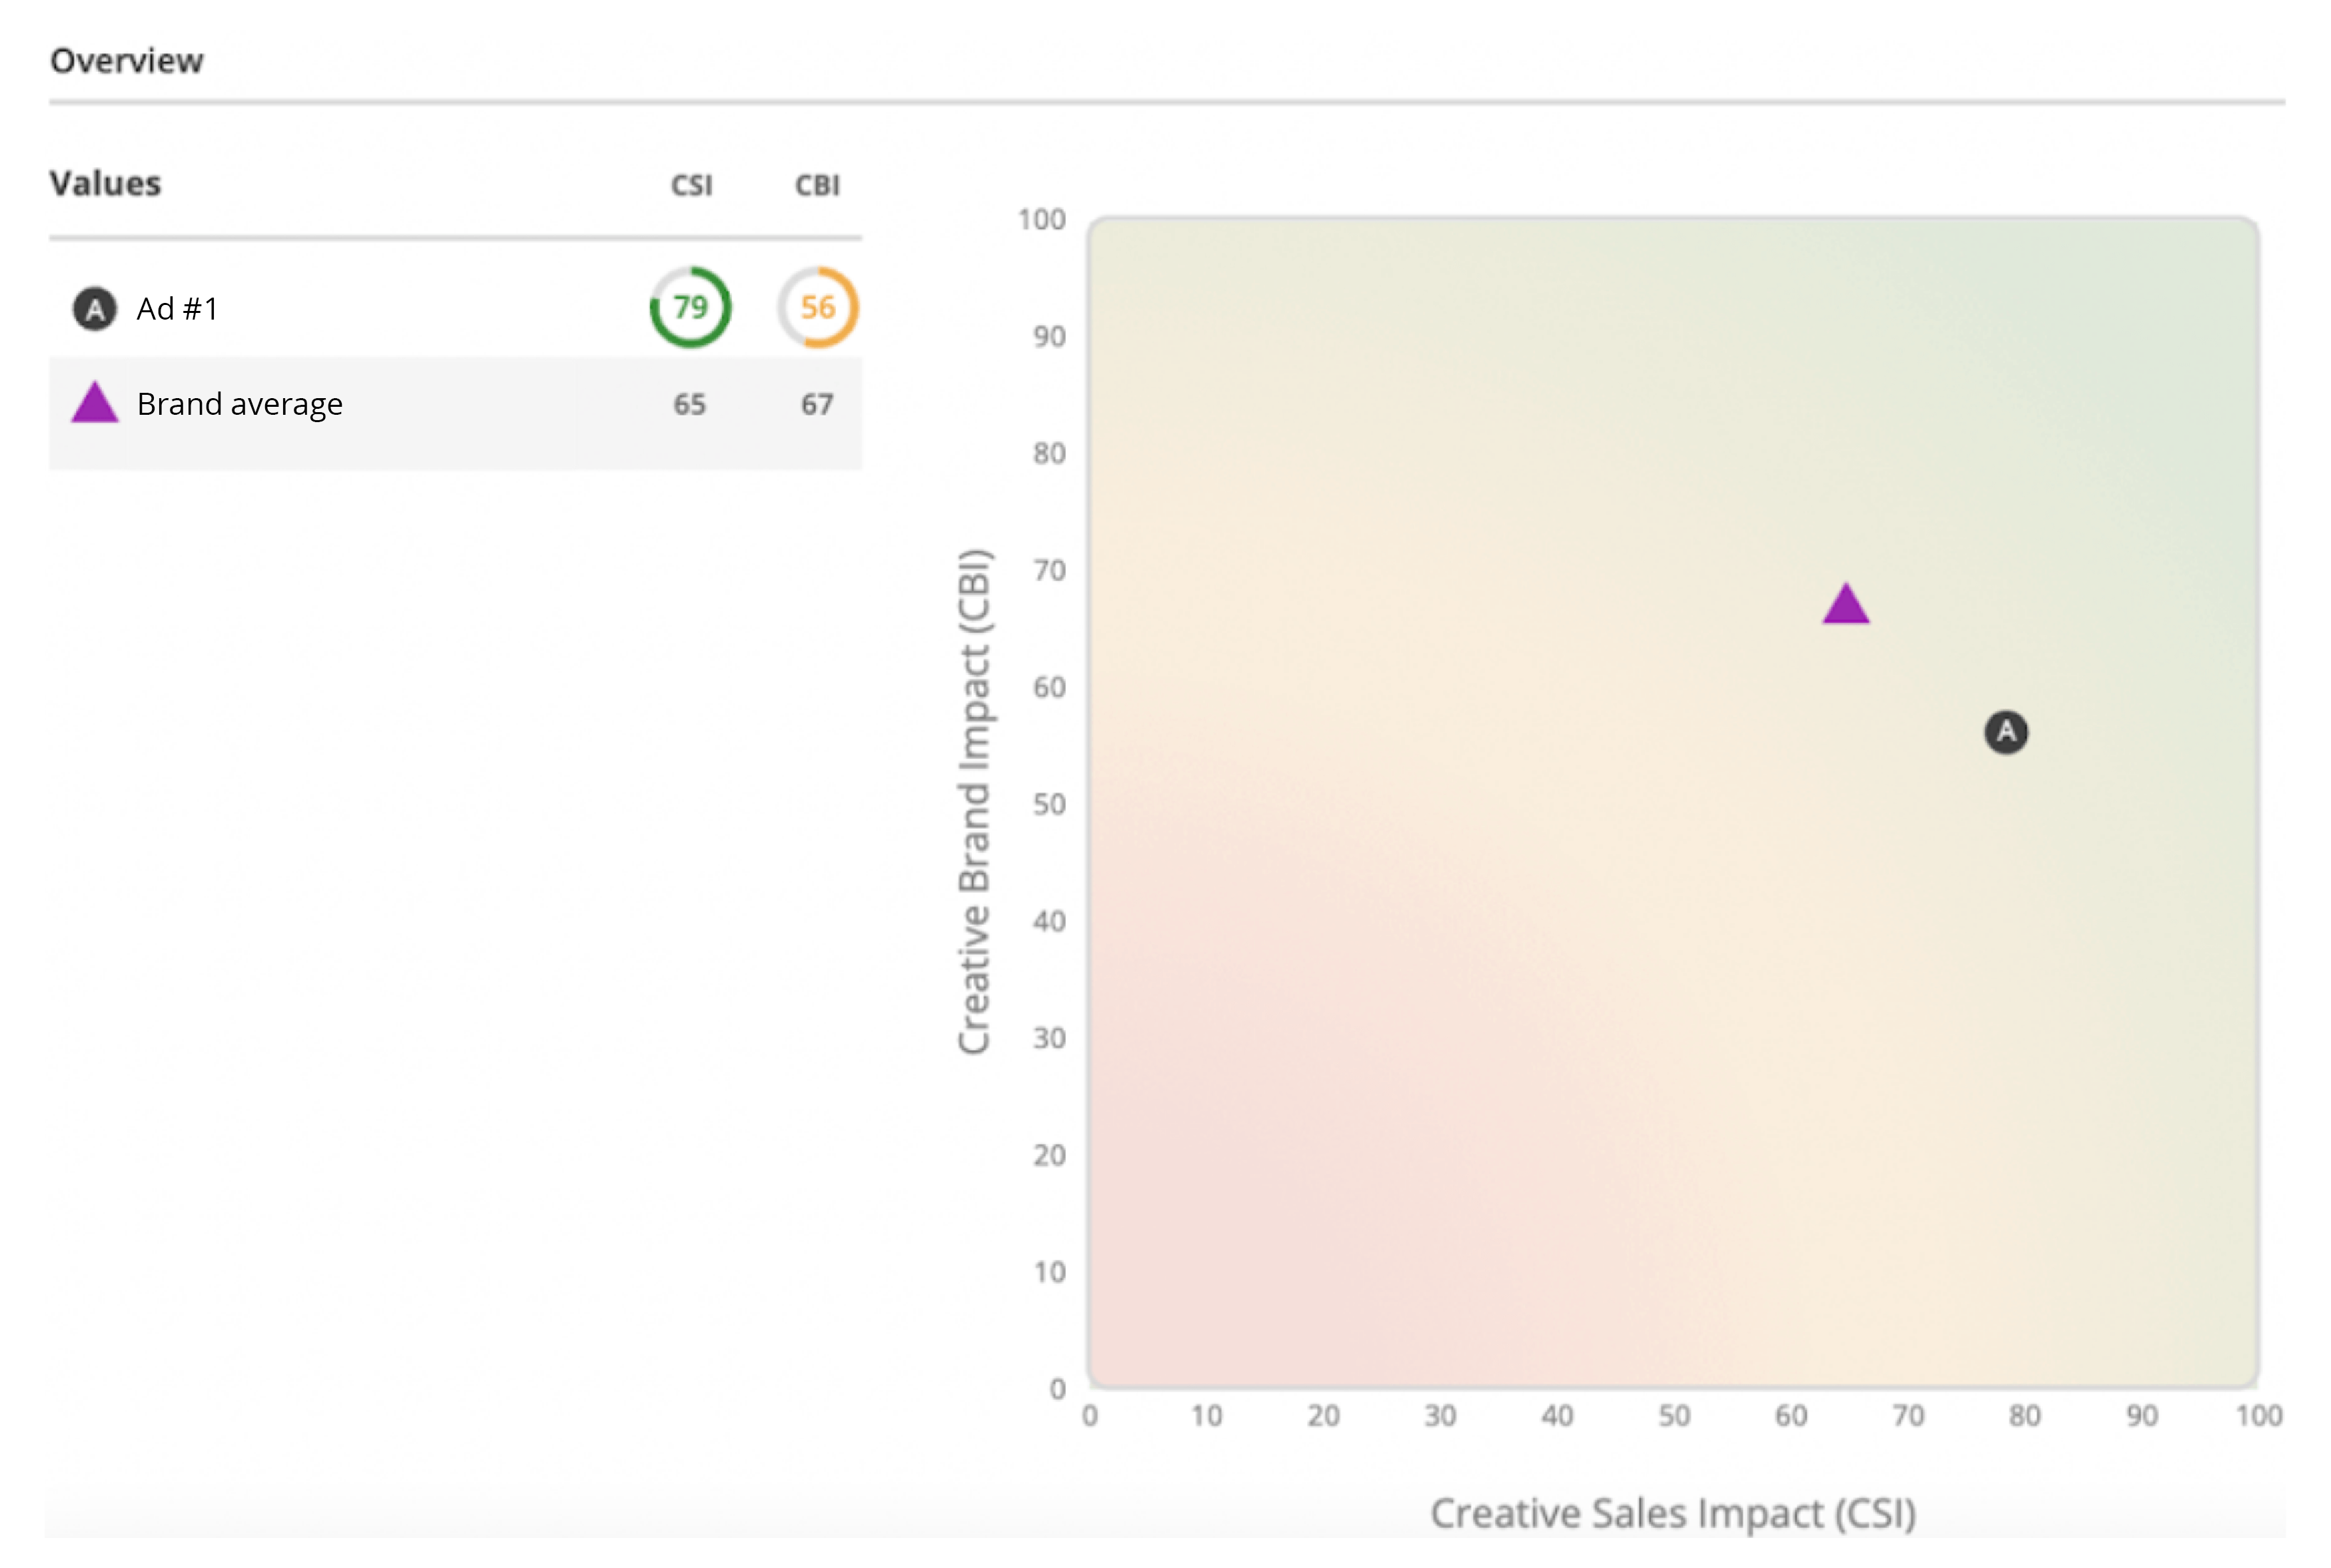Click the x-axis tick label 50
Viewport: 2331px width, 1568px height.
1673,1416
